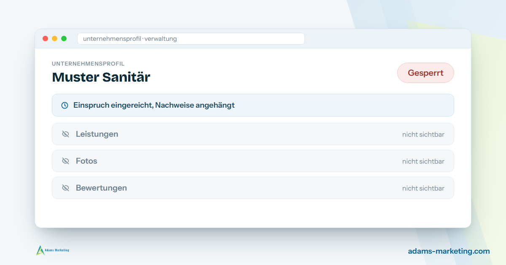Click the clock icon in the Einspruch banner
The width and height of the screenshot is (506, 265).
coord(65,105)
